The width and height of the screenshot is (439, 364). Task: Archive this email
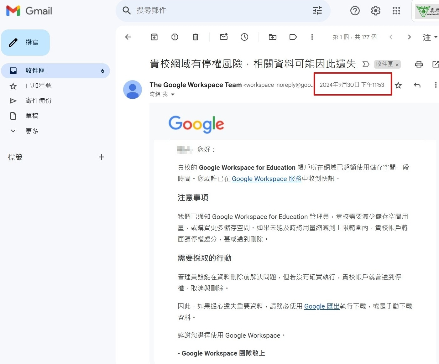point(154,37)
